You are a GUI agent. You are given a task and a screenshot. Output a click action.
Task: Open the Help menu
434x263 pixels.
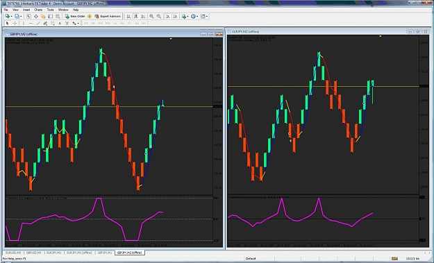pyautogui.click(x=76, y=10)
